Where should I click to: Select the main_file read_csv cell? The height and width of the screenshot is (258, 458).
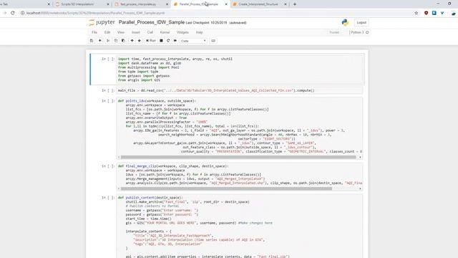coord(240,90)
